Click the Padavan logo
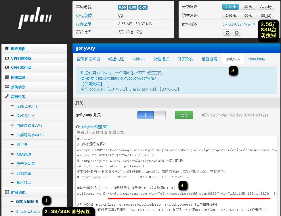Viewport: 281px width, 216px height. tap(35, 18)
